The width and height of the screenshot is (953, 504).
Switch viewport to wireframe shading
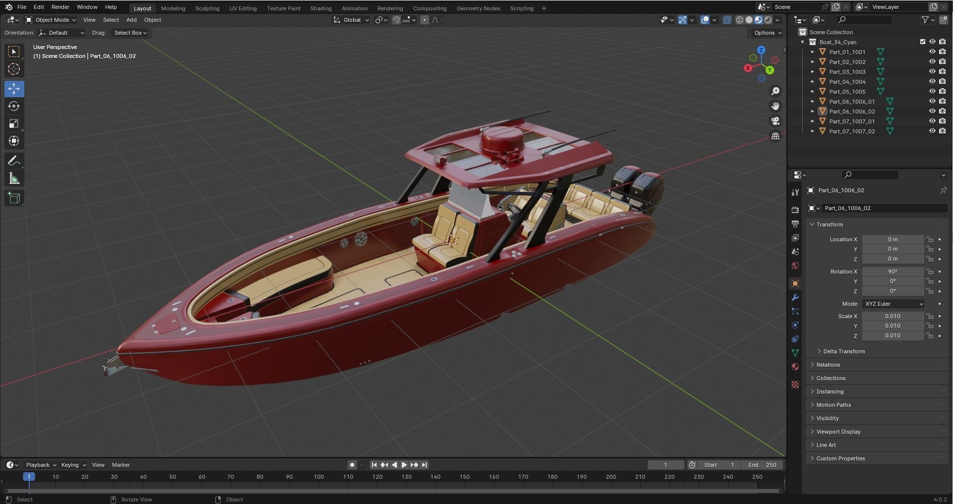click(x=740, y=20)
